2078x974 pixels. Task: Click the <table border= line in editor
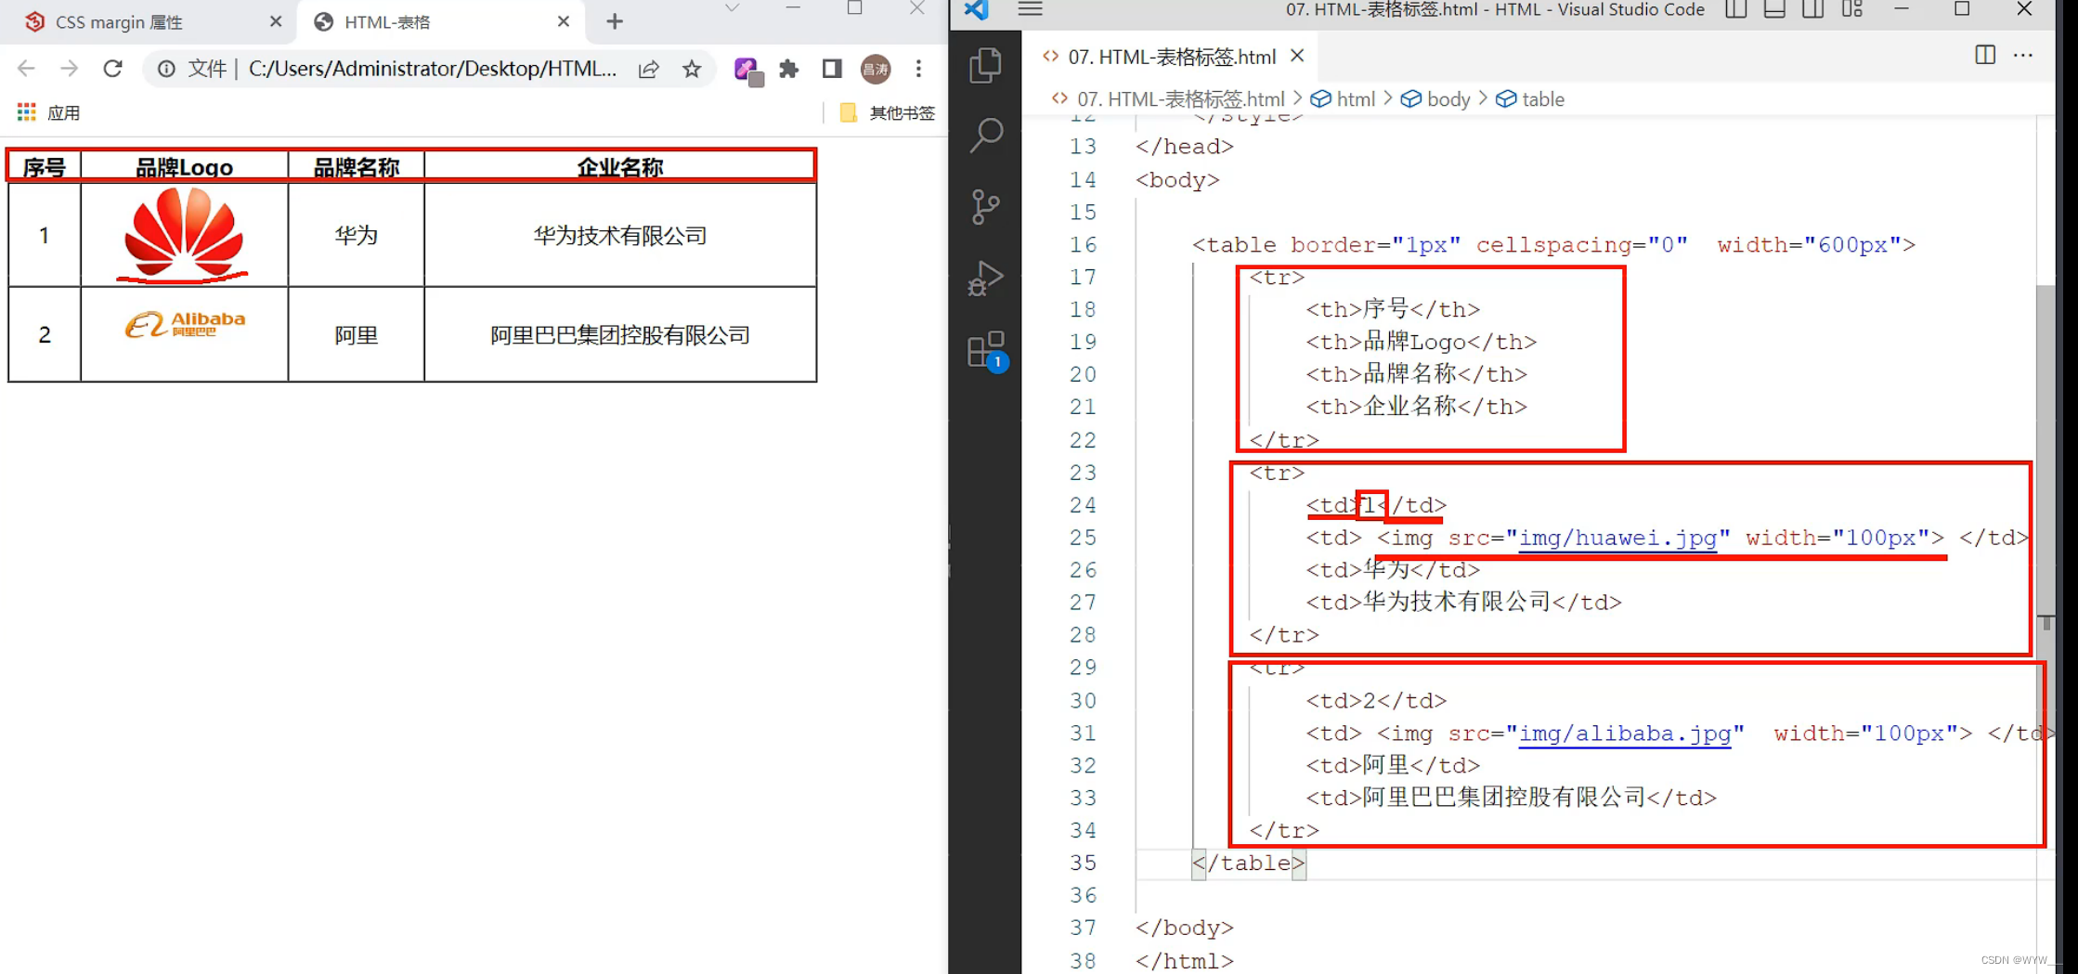pos(1553,245)
